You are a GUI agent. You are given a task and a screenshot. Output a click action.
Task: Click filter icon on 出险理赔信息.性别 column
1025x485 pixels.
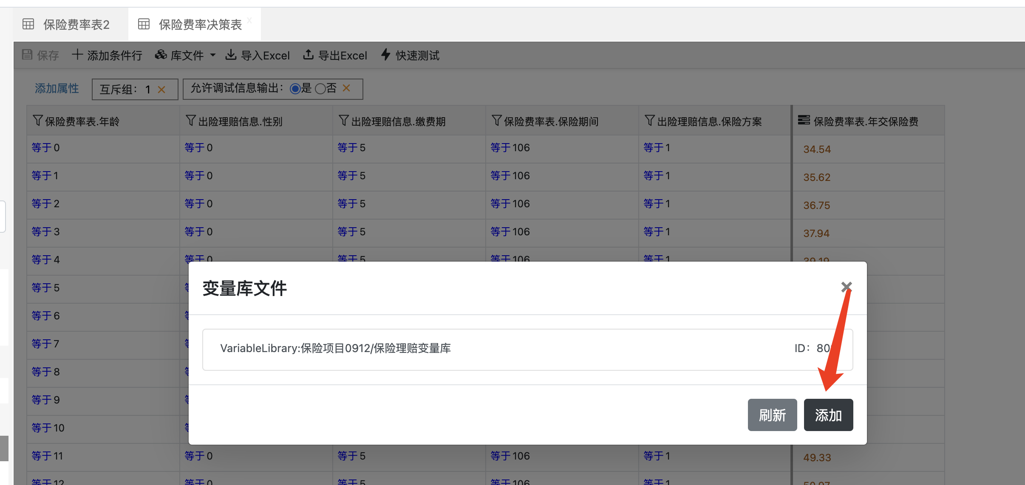191,121
